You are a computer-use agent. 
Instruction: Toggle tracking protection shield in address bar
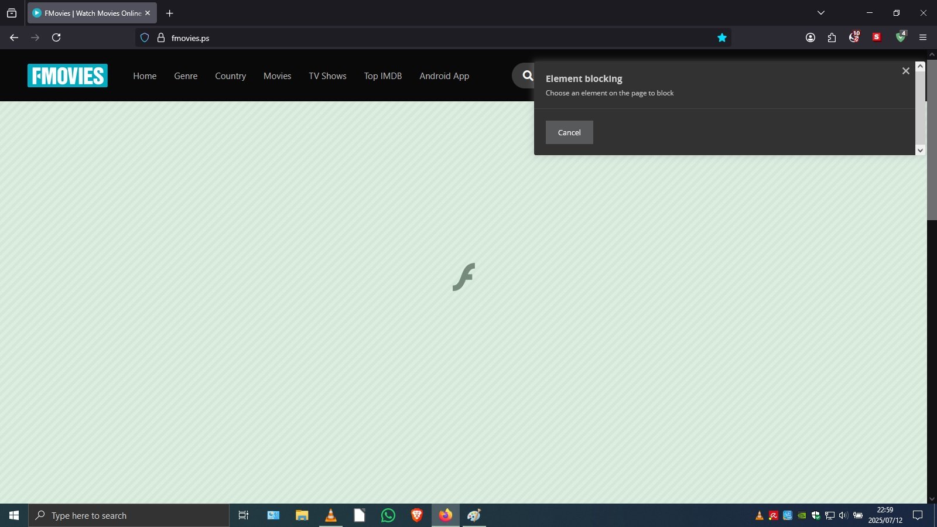144,37
